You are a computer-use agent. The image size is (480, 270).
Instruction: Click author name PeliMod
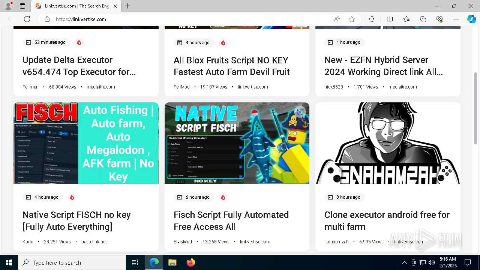click(x=181, y=87)
